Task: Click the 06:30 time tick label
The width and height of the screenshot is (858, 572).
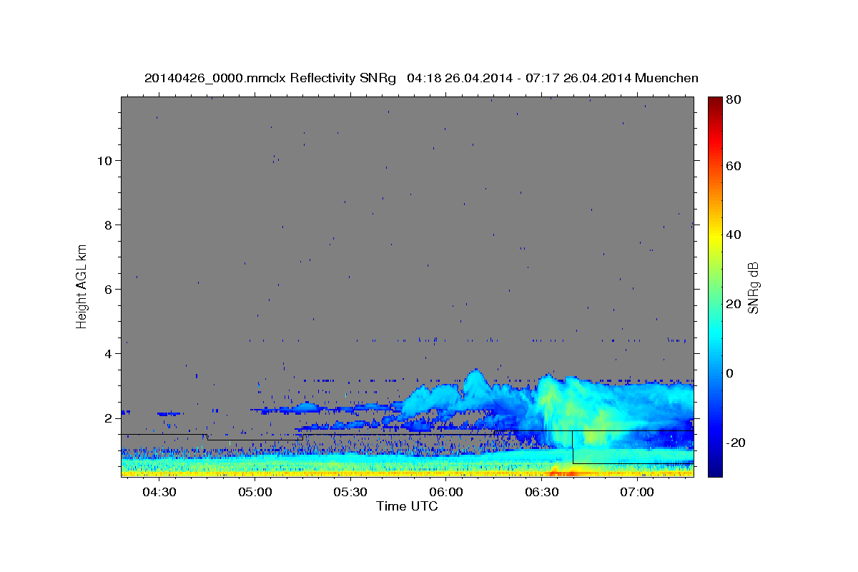Action: 541,493
